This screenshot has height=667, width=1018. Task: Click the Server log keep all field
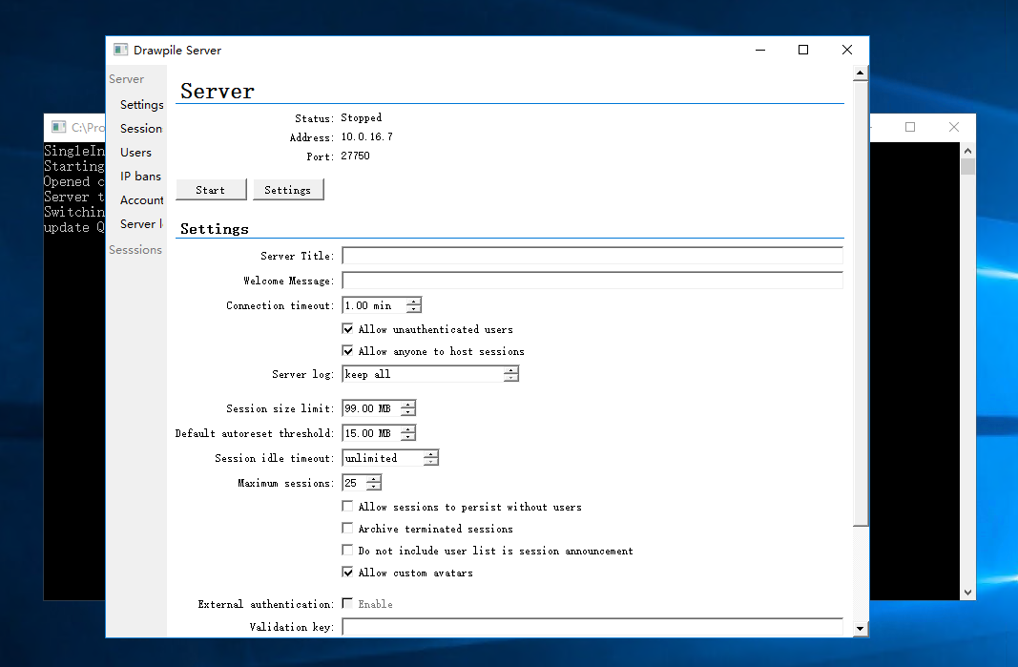[423, 374]
